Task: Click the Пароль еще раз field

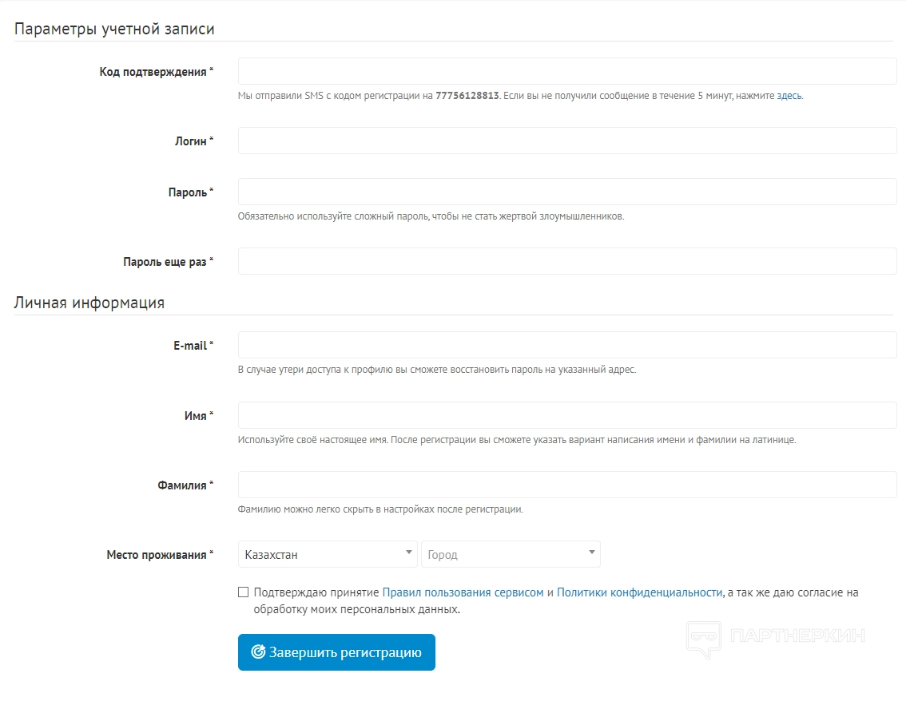Action: click(x=567, y=261)
